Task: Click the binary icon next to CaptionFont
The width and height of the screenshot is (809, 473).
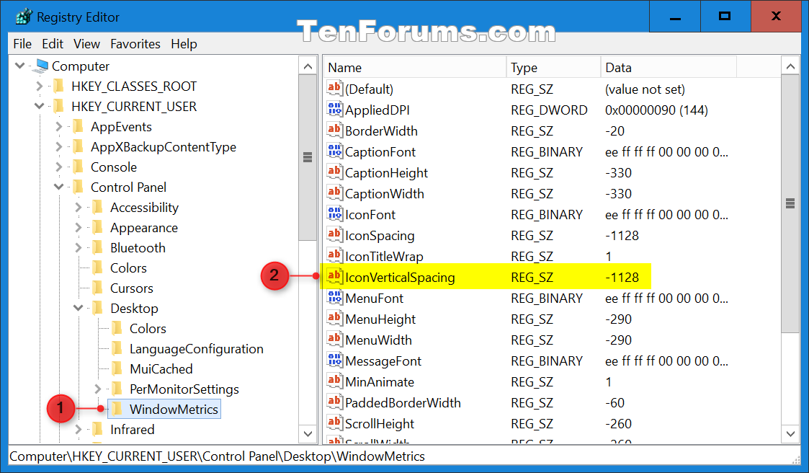Action: pos(334,151)
